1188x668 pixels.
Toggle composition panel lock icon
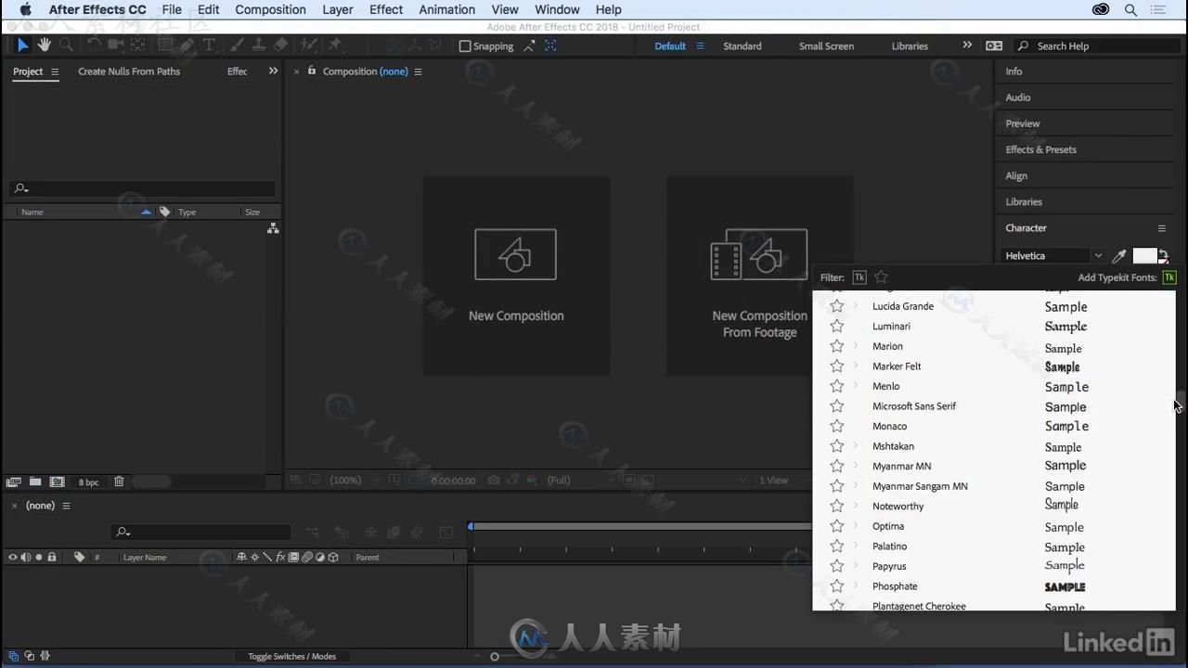tap(312, 71)
